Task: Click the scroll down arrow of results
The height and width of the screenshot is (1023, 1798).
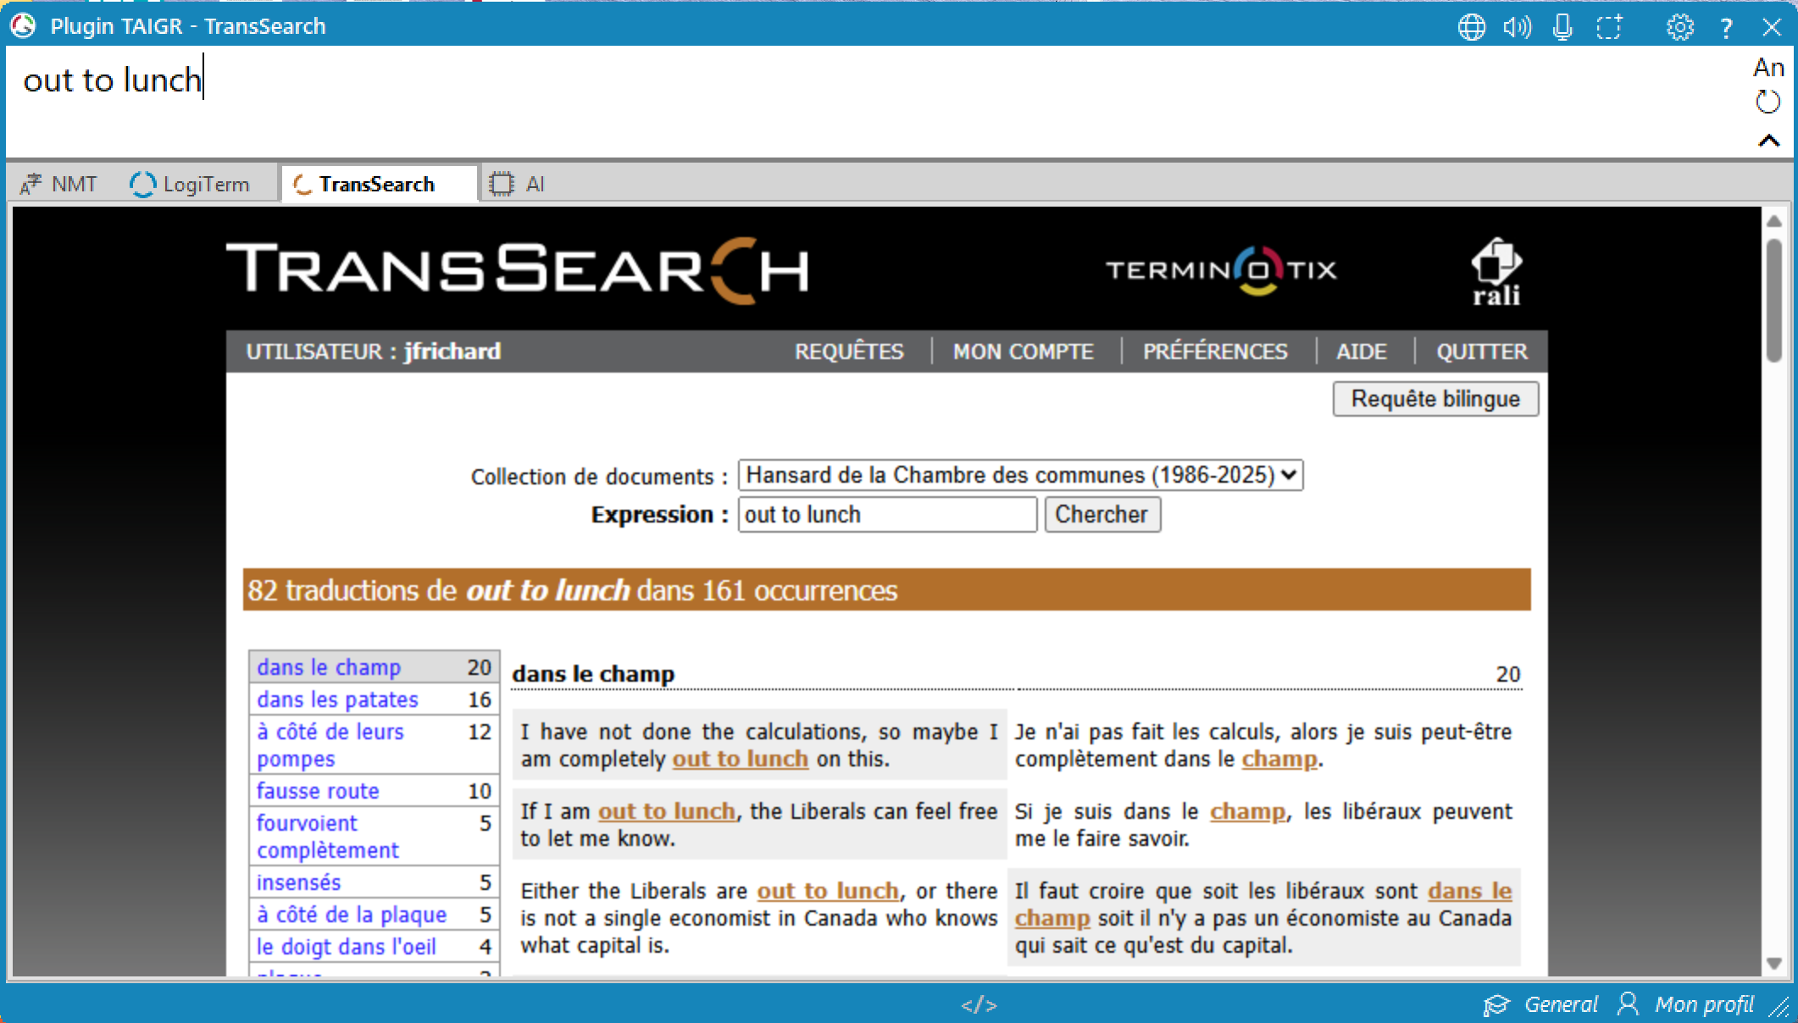Action: point(1773,964)
